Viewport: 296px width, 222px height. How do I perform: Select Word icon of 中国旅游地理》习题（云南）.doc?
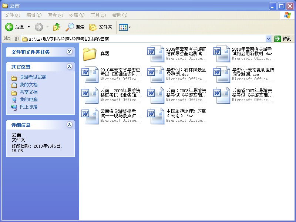pyautogui.click(x=156, y=116)
